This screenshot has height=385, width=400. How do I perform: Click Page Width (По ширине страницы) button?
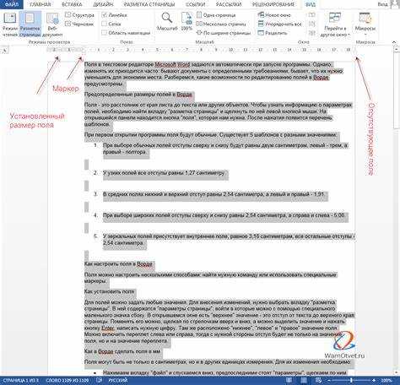point(224,33)
